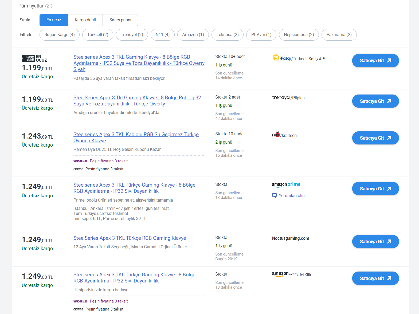The height and width of the screenshot is (314, 419).
Task: Click Satıcıya Git for Noctusgaming.com
Action: [375, 242]
